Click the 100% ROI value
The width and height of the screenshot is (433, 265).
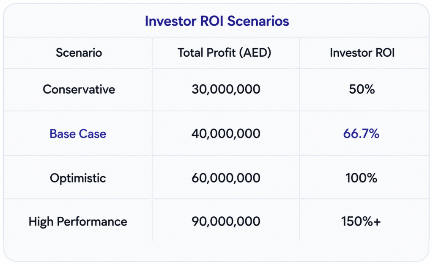tap(361, 178)
